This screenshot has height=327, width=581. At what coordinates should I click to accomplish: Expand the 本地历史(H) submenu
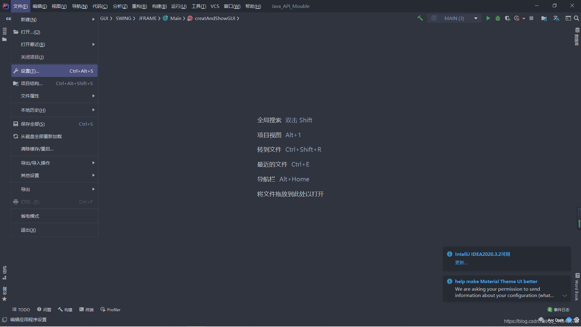pos(54,110)
